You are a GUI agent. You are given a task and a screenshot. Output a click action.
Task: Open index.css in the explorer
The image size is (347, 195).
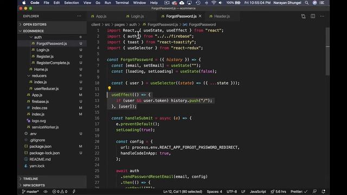pos(40,108)
